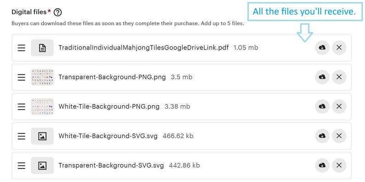Remove the Transparent-Background-PNG.png file
Viewport: 365px width, 182px height.
339,77
